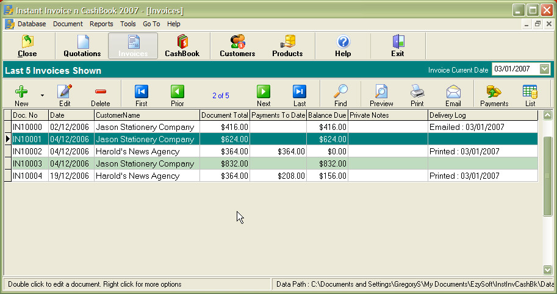Click the $156.00 balance due cell
Viewport: 557px width, 294px height.
click(327, 176)
